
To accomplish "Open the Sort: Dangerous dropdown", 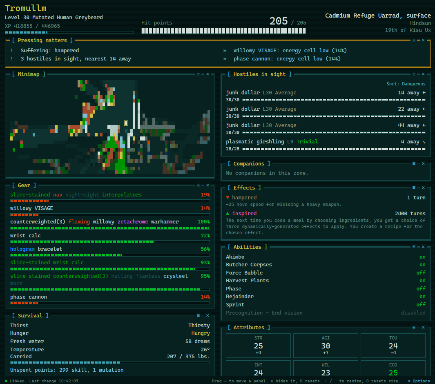I will [406, 84].
